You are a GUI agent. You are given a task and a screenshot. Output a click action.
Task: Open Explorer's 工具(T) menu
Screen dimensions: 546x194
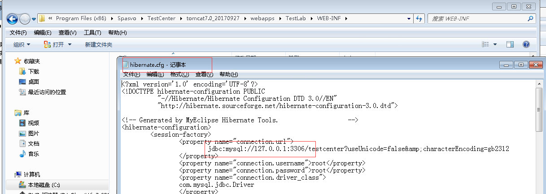pos(92,33)
